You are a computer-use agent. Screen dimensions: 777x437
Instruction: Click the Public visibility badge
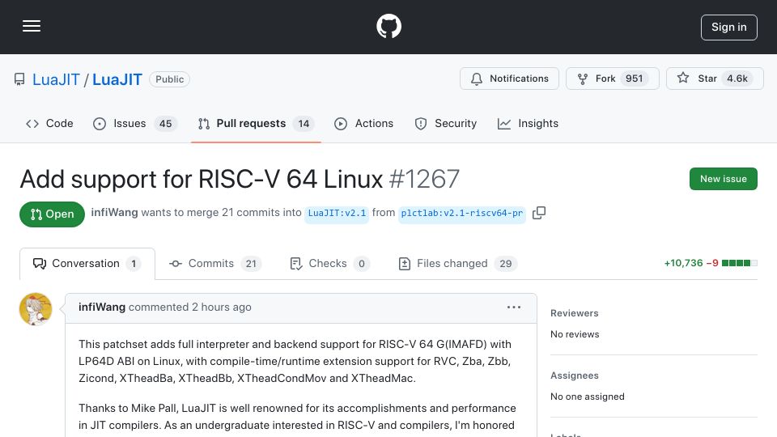169,79
